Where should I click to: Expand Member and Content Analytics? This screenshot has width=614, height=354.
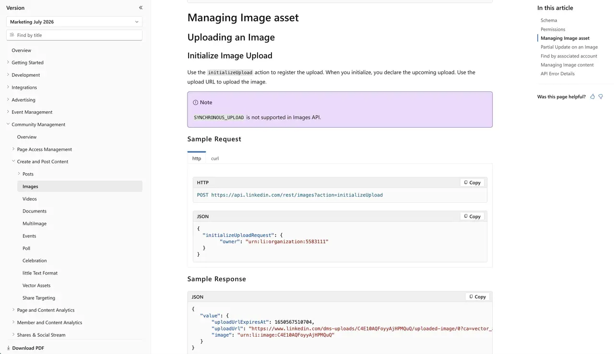(13, 322)
